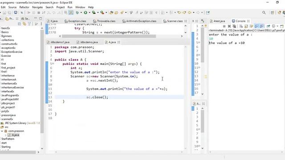The width and height of the screenshot is (285, 160).
Task: Open the Debug button dropdown arrow
Action: 81,12
